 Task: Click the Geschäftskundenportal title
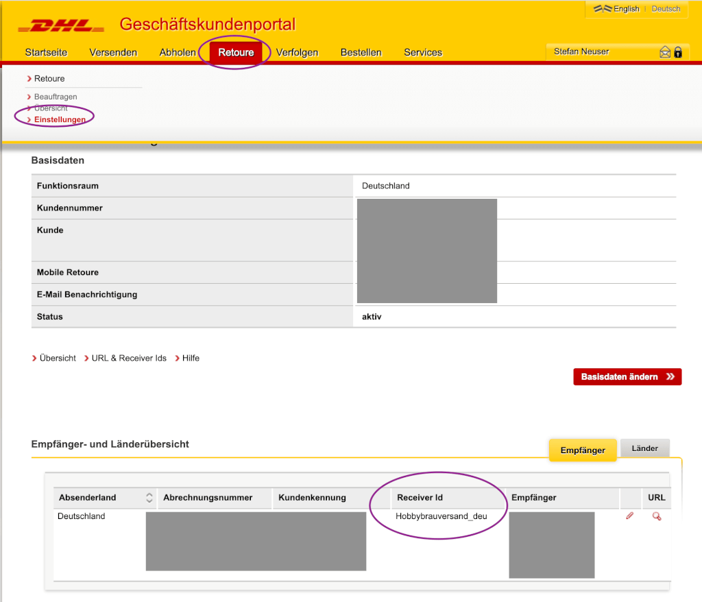click(x=207, y=24)
